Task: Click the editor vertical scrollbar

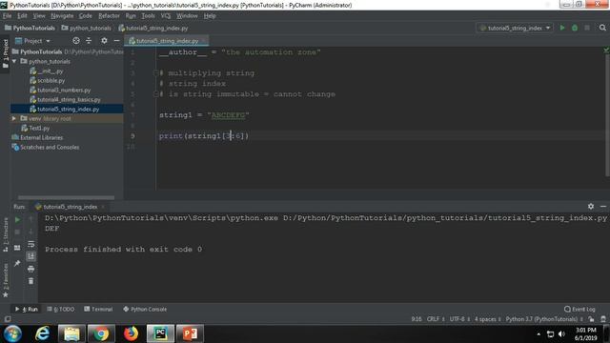Action: click(x=607, y=114)
